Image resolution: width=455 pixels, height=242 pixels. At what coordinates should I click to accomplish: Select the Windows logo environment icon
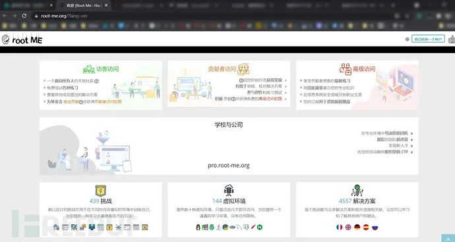(x=205, y=228)
